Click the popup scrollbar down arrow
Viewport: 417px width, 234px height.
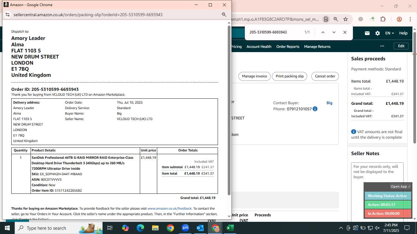pos(229,216)
